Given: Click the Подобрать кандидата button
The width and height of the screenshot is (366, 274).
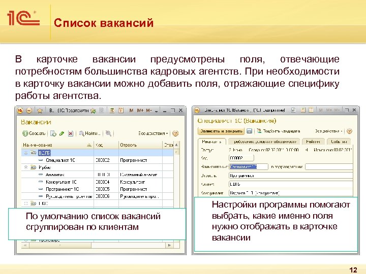Looking at the screenshot, I should click(x=279, y=131).
